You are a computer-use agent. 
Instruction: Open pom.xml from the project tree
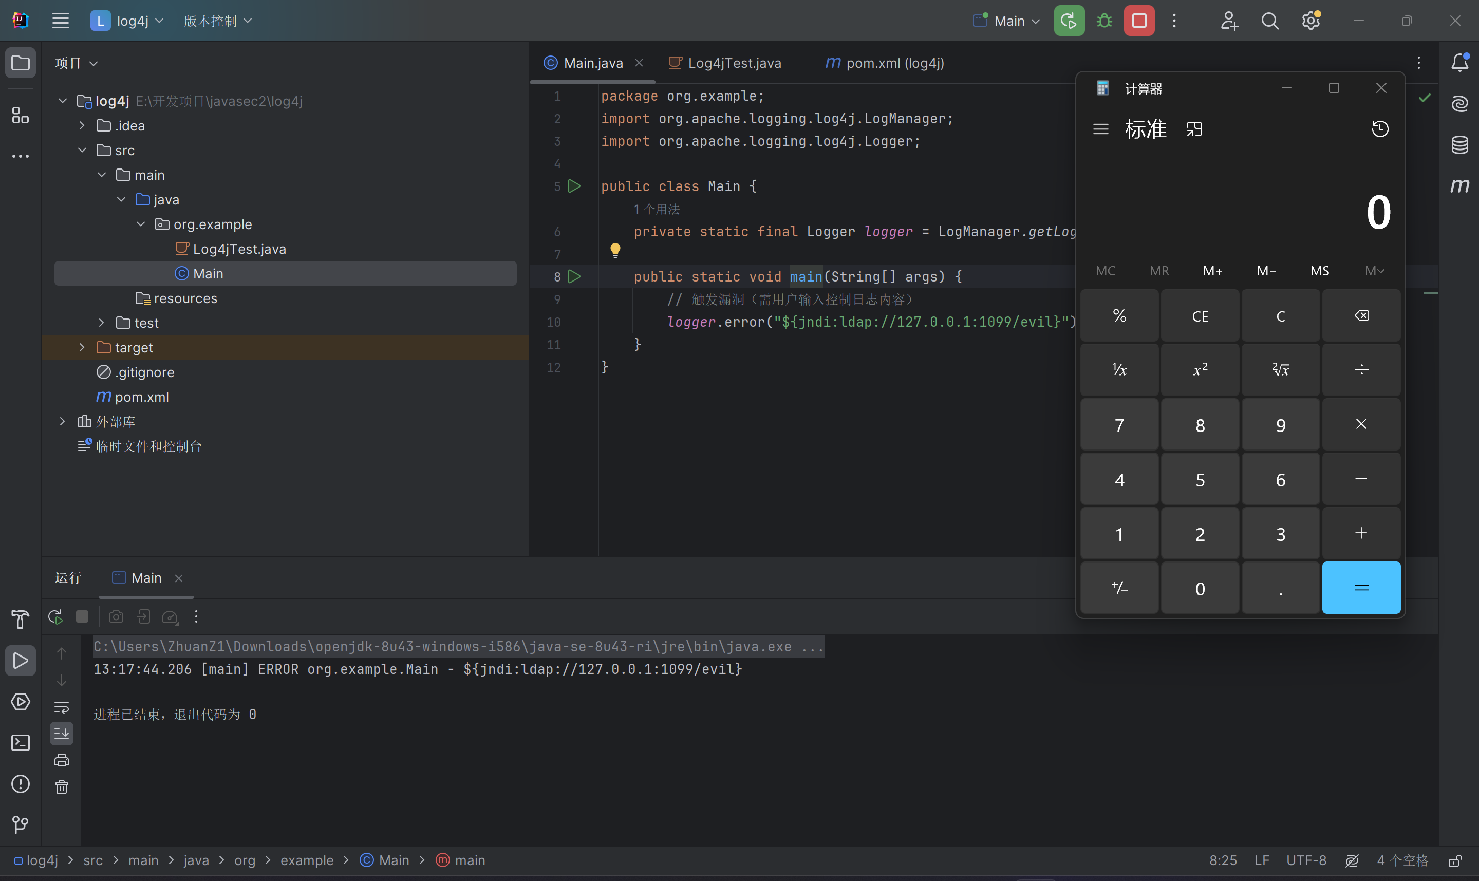click(133, 397)
